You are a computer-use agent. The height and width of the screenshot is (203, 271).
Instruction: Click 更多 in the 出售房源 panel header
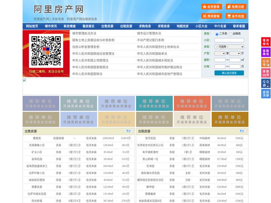tap(129, 131)
